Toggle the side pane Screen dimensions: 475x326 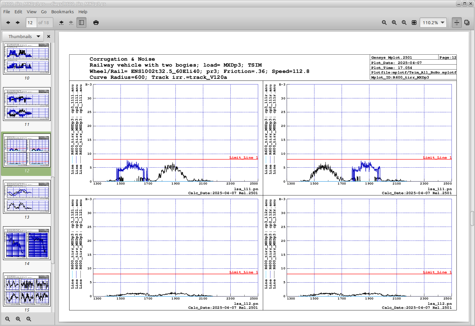81,23
